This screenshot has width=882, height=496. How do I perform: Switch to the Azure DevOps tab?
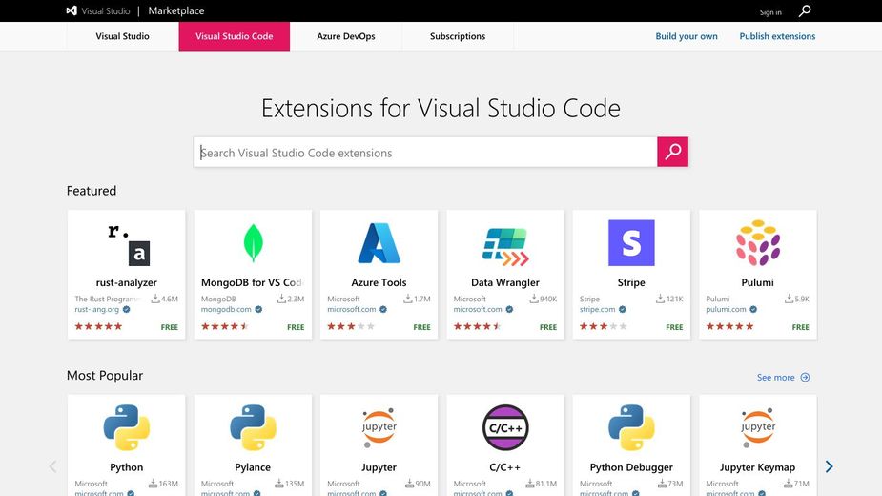tap(346, 36)
